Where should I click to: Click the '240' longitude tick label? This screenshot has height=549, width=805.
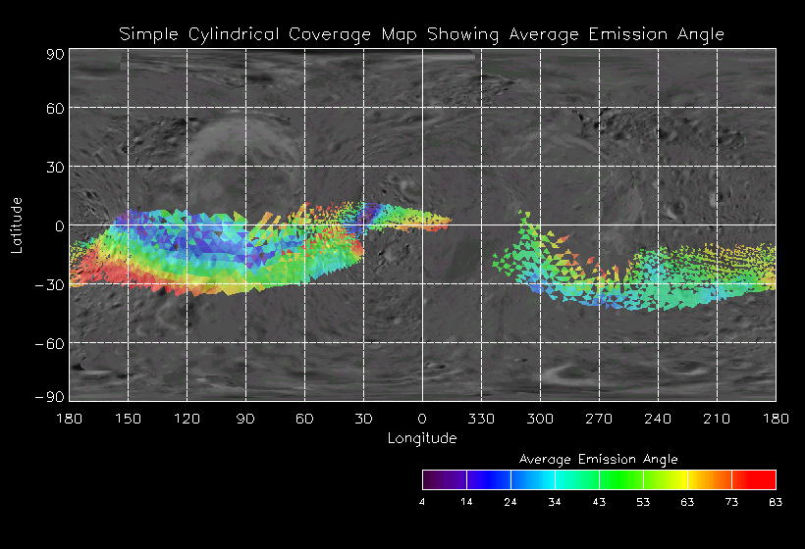[658, 419]
